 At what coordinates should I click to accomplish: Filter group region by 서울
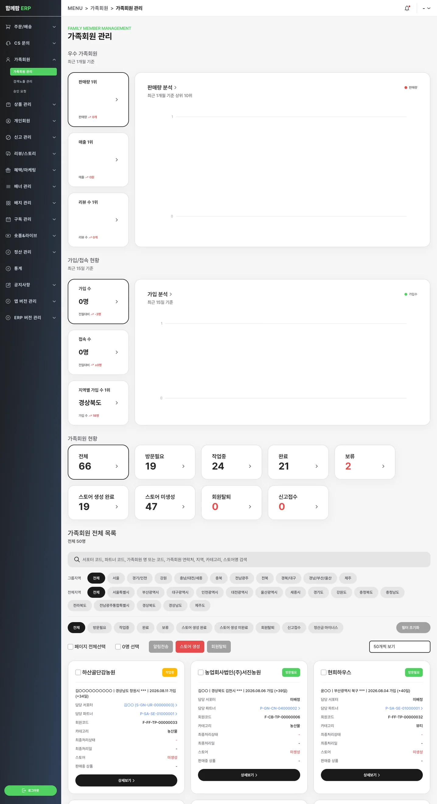click(116, 578)
